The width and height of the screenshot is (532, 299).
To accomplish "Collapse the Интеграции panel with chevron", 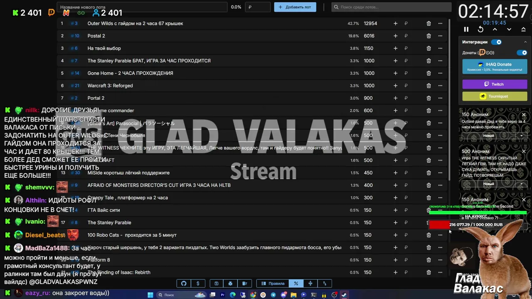I will (525, 42).
